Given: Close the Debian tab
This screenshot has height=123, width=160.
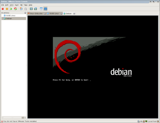Looking at the screenshot, I should 74,13.
